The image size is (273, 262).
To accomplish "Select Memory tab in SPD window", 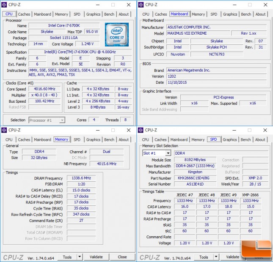I will tap(198, 139).
